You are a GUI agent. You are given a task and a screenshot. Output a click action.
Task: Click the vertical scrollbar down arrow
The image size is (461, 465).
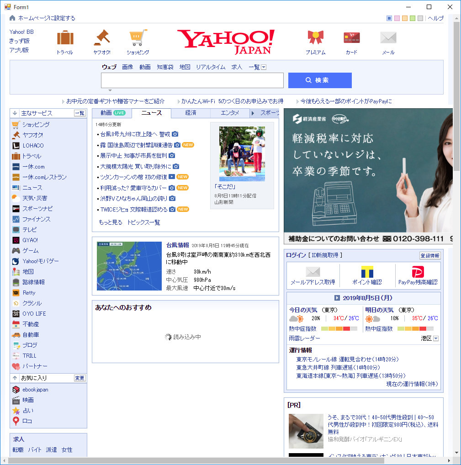[x=456, y=453]
